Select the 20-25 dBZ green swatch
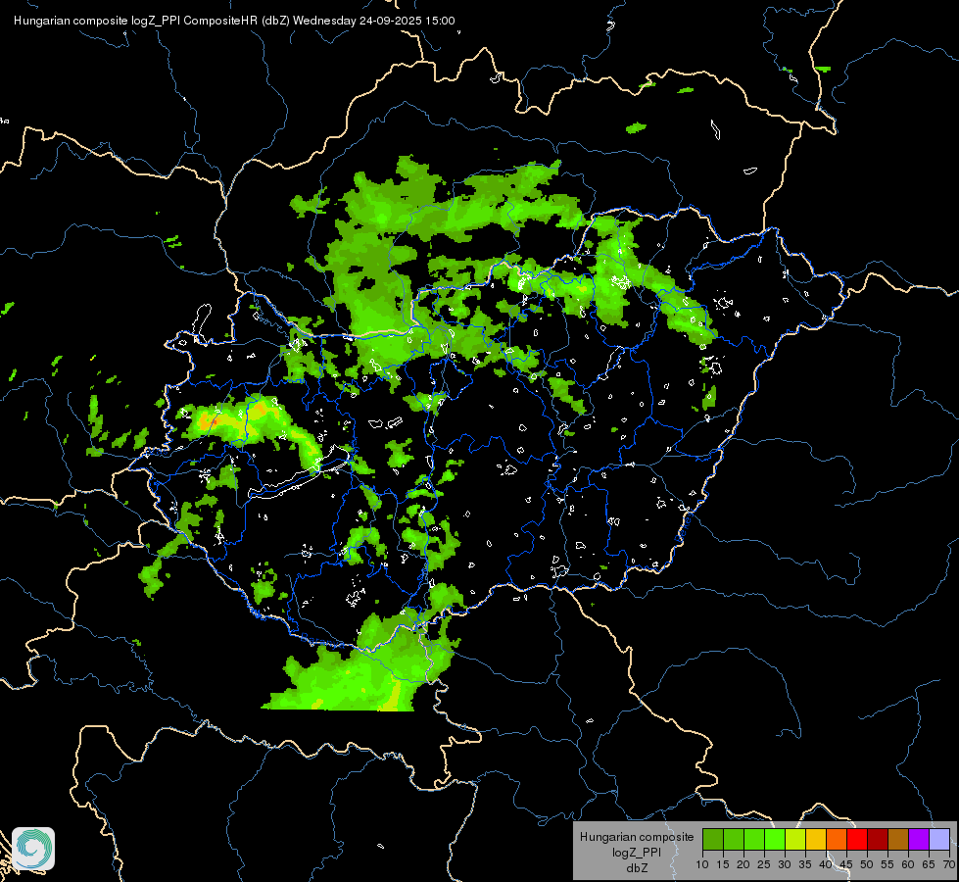 754,840
